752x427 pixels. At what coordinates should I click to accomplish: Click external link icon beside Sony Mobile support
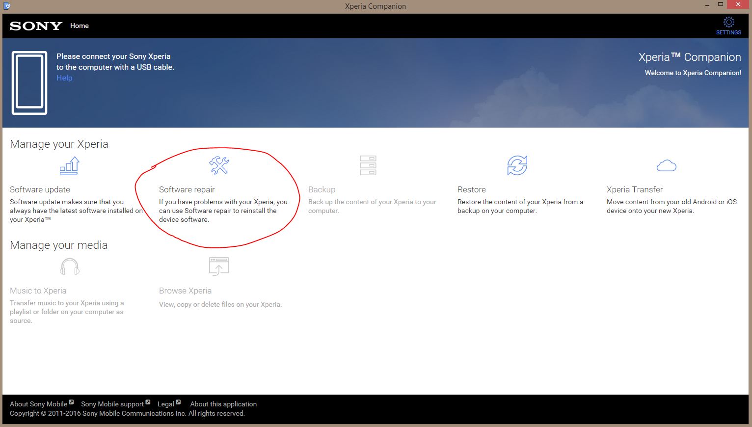pyautogui.click(x=148, y=402)
